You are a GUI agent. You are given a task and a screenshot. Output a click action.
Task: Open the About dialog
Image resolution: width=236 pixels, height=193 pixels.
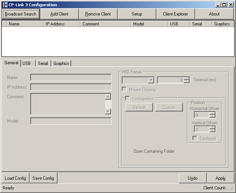coord(214,14)
